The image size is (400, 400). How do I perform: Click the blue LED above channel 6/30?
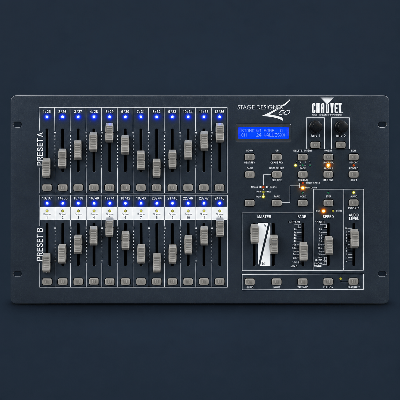click(125, 117)
